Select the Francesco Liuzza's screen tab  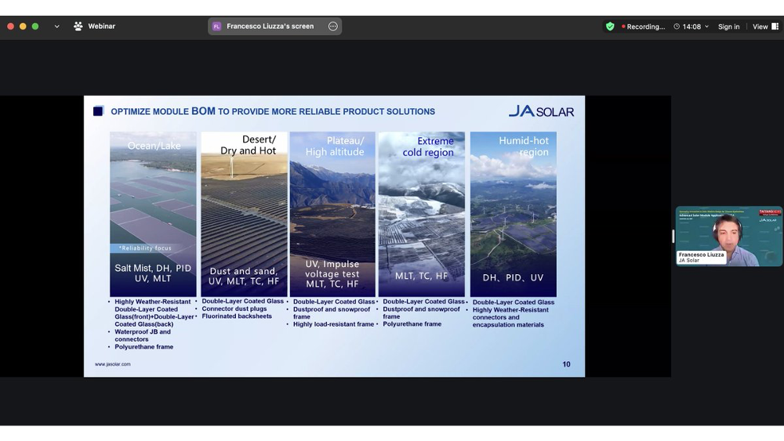(x=274, y=27)
